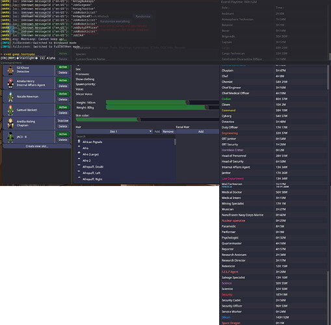Adjust the Skin color slider
The width and height of the screenshot is (331, 325).
(148, 120)
